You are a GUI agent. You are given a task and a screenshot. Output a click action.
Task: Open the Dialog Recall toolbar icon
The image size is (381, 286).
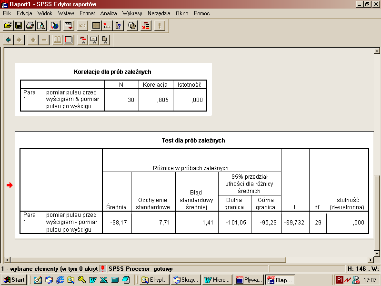pos(69,25)
